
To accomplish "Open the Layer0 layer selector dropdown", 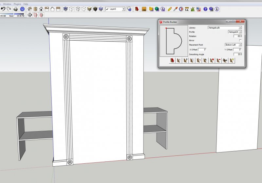I will 123,9.
